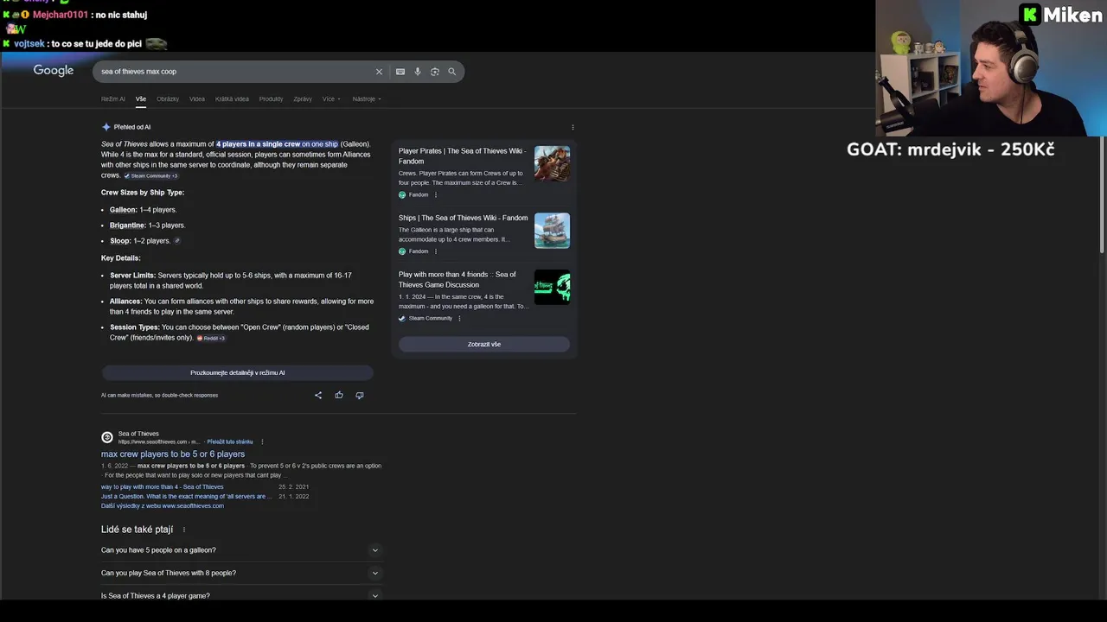Click the Google logo
The image size is (1107, 622).
click(x=54, y=71)
